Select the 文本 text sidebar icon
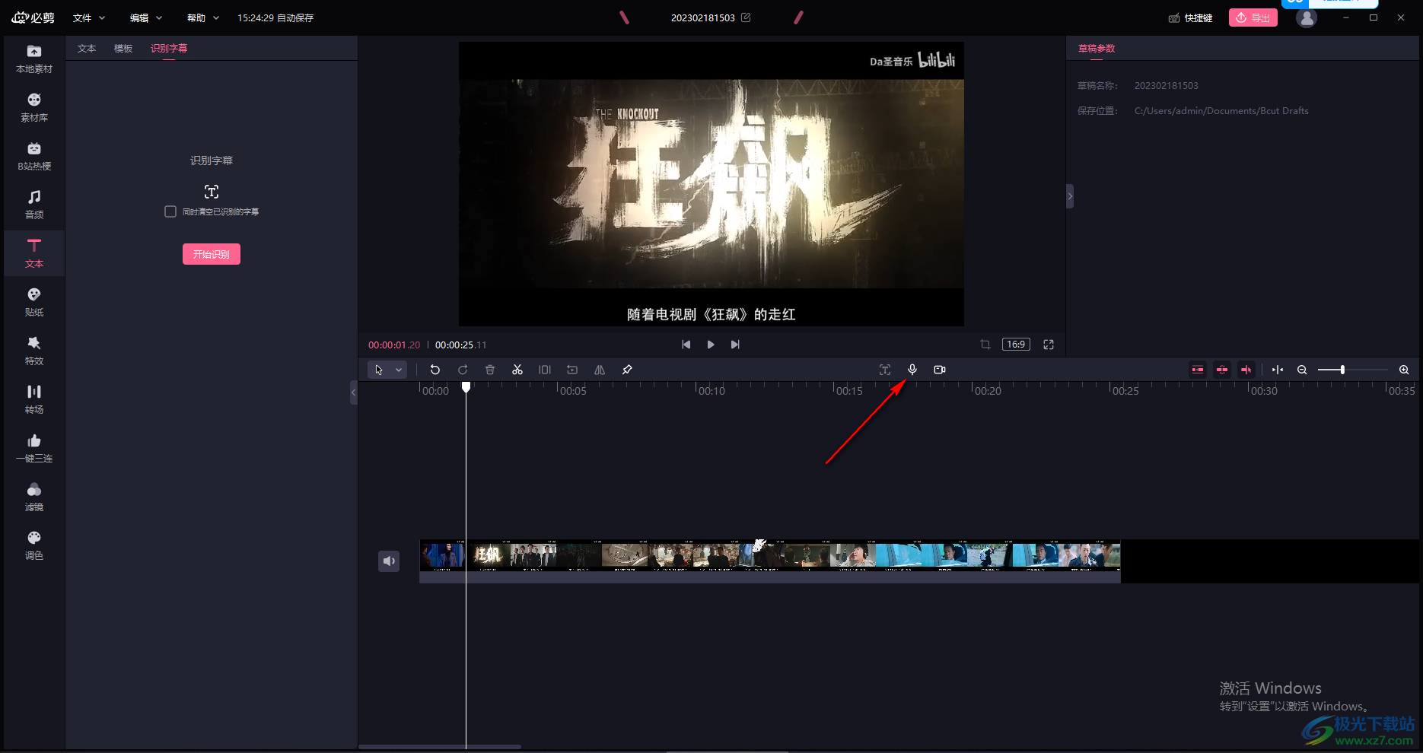The height and width of the screenshot is (753, 1423). coord(34,254)
